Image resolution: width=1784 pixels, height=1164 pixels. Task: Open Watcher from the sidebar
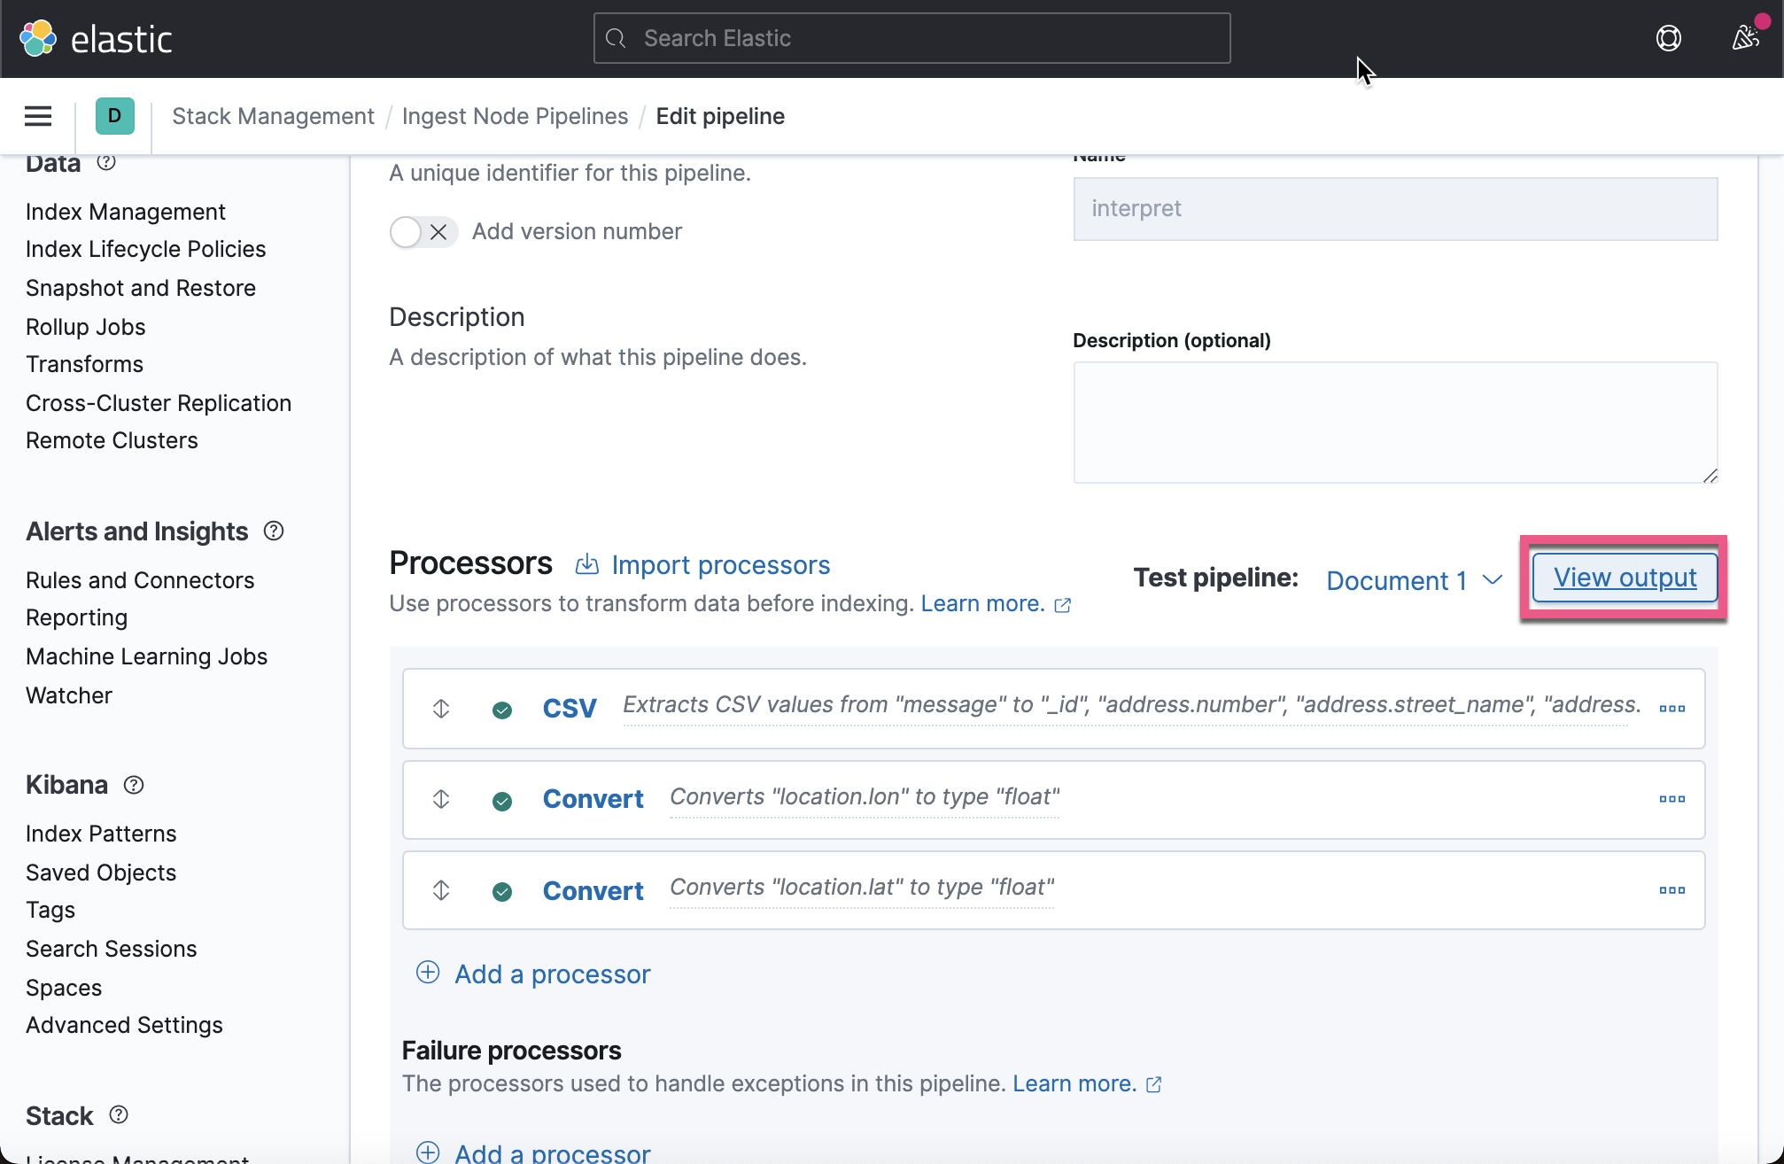[68, 695]
